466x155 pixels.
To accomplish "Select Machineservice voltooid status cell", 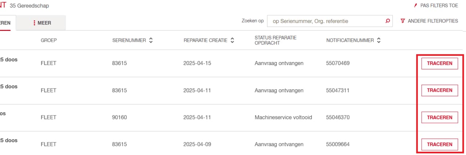I will tap(283, 117).
